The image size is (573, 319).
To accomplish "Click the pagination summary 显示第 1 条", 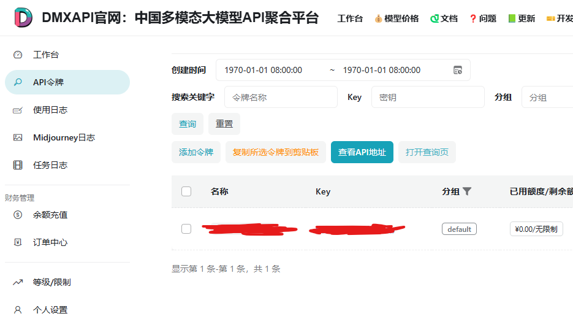I will [x=226, y=269].
